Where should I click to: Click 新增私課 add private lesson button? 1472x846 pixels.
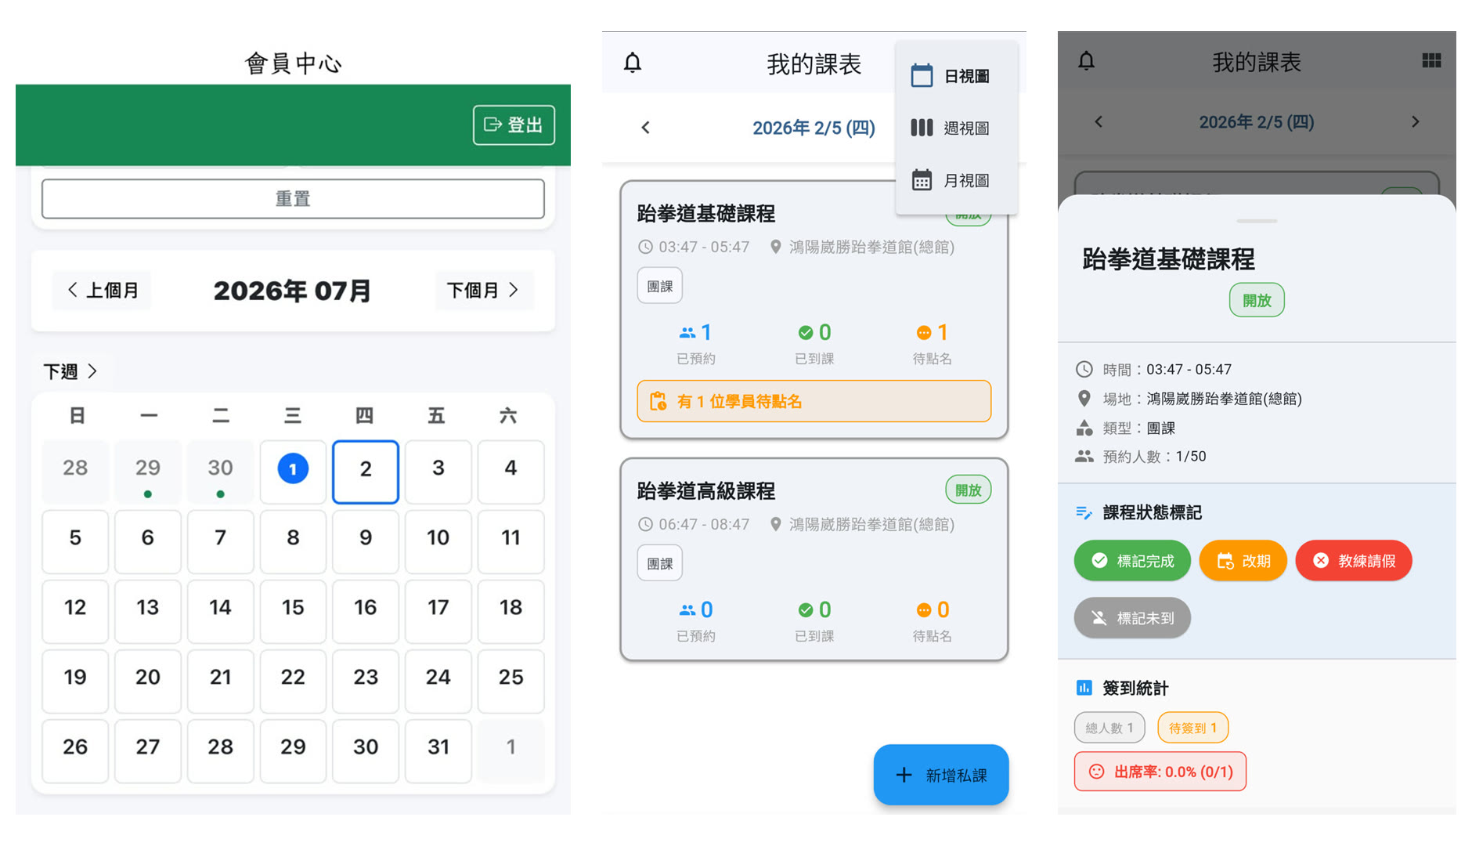tap(941, 775)
